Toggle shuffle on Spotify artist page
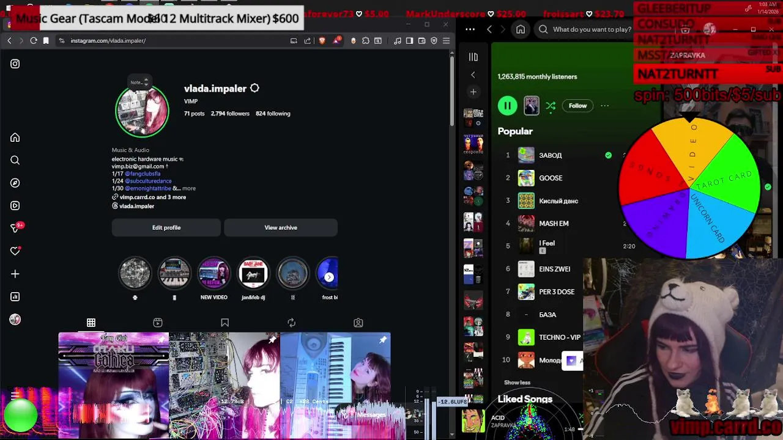This screenshot has width=783, height=440. point(551,106)
